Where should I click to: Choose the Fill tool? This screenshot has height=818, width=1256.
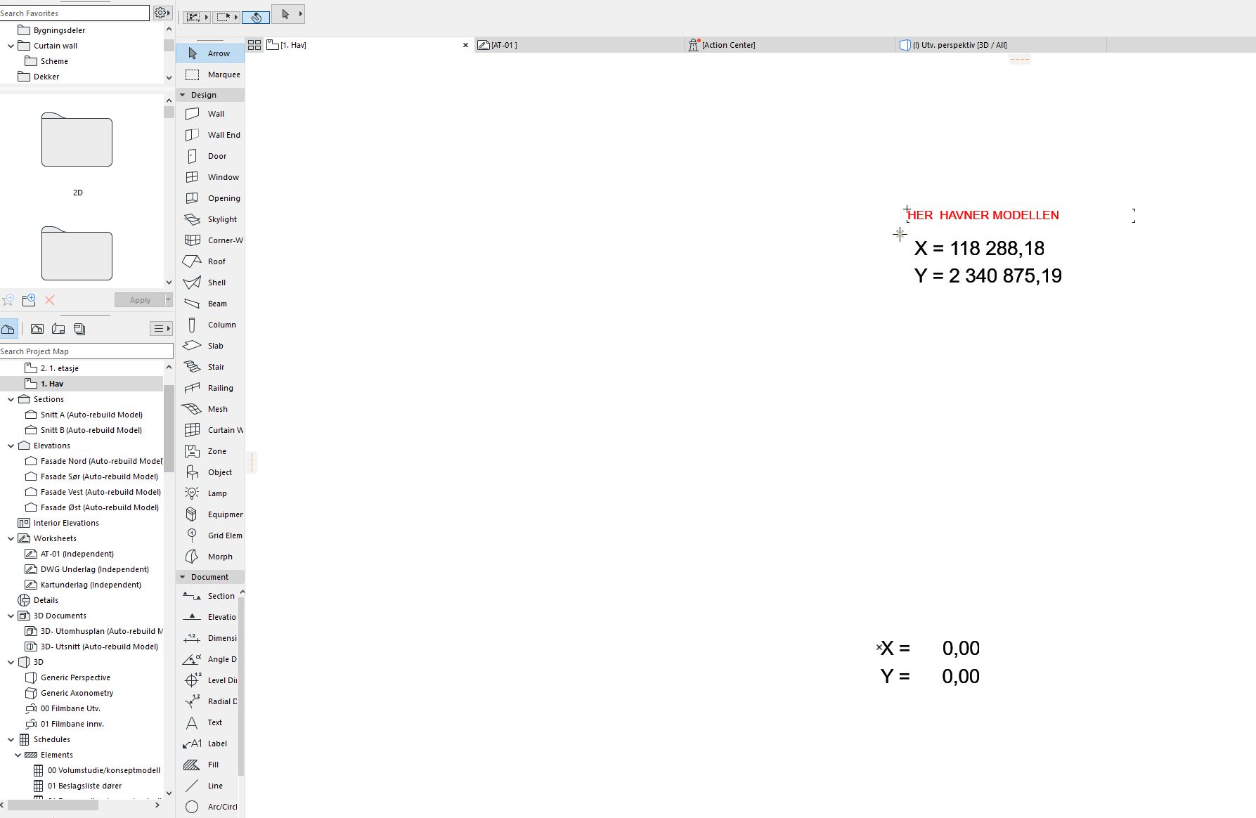tap(209, 765)
